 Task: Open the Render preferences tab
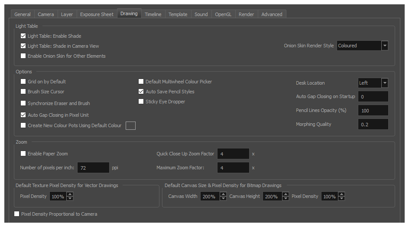tap(246, 14)
